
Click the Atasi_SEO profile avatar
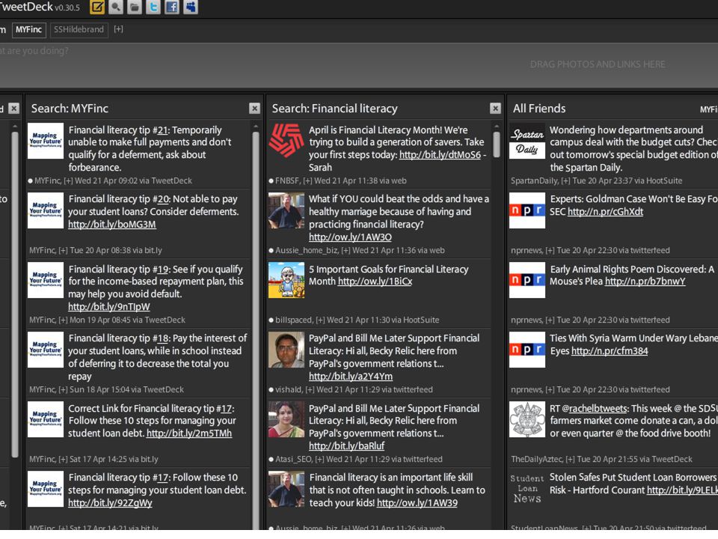point(286,419)
